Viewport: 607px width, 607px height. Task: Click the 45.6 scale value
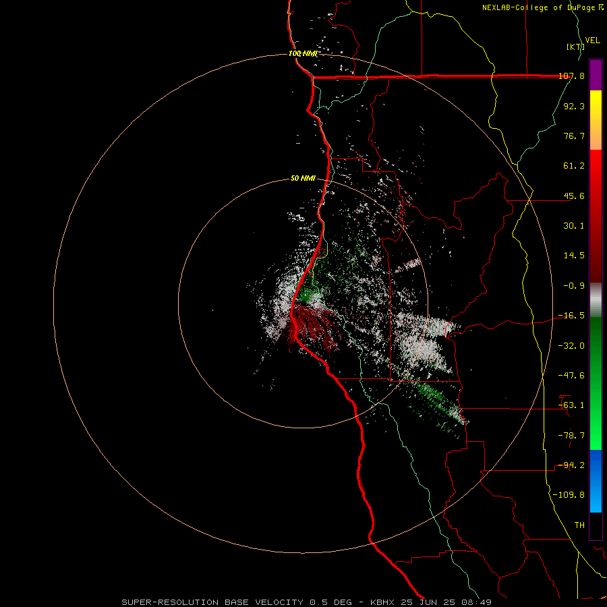coord(574,196)
